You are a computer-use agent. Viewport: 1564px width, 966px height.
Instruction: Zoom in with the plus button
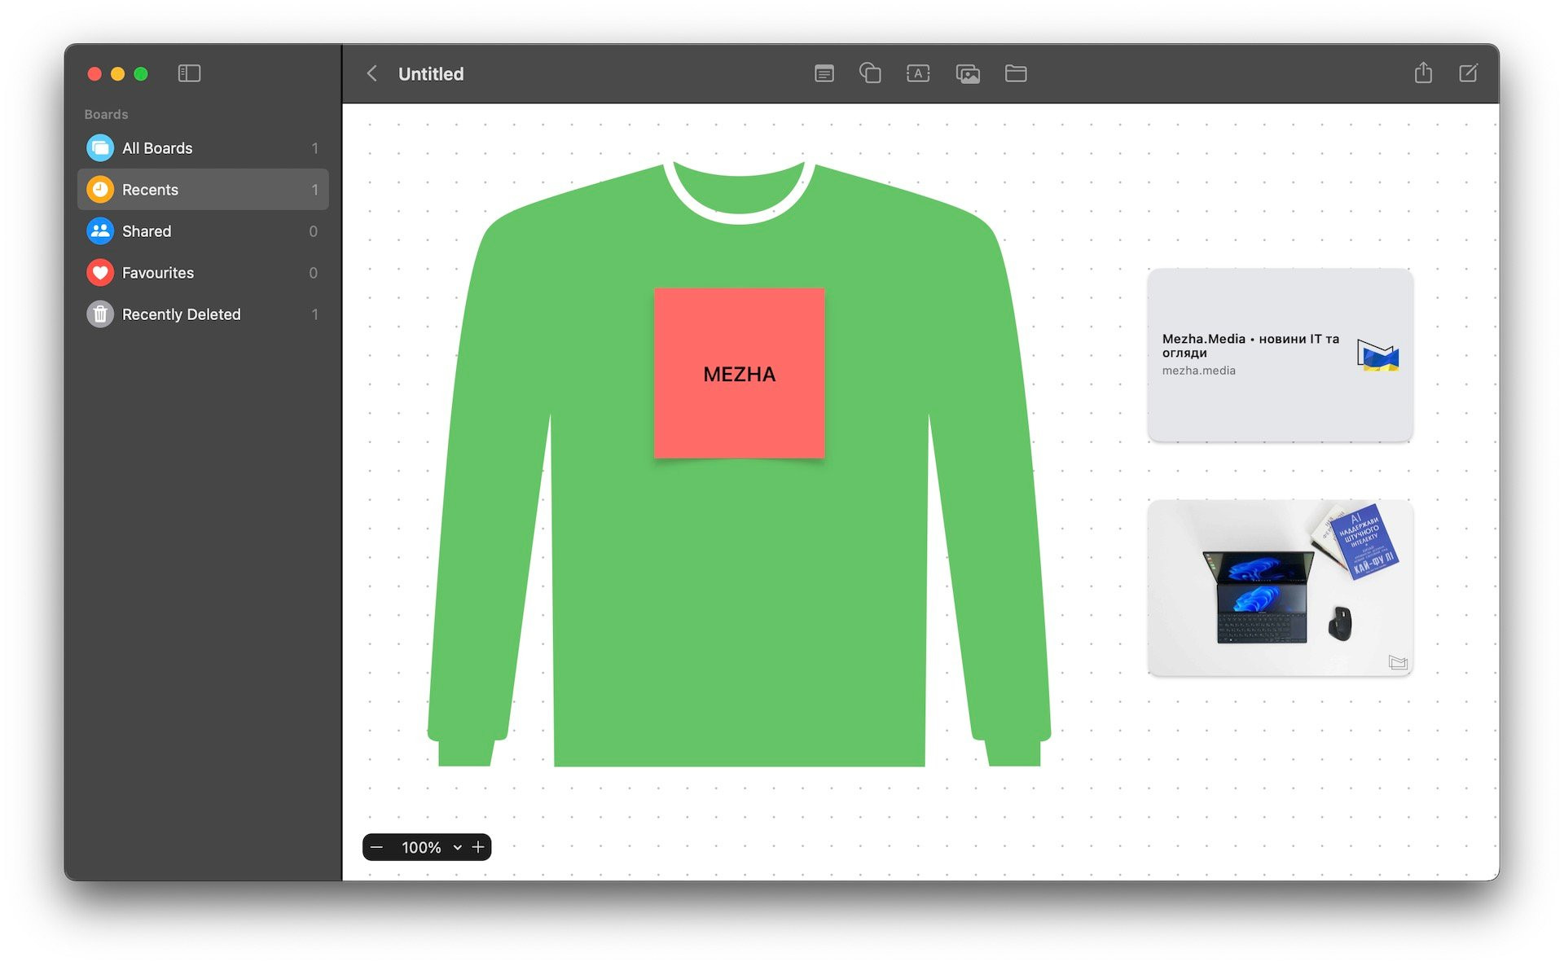(478, 847)
